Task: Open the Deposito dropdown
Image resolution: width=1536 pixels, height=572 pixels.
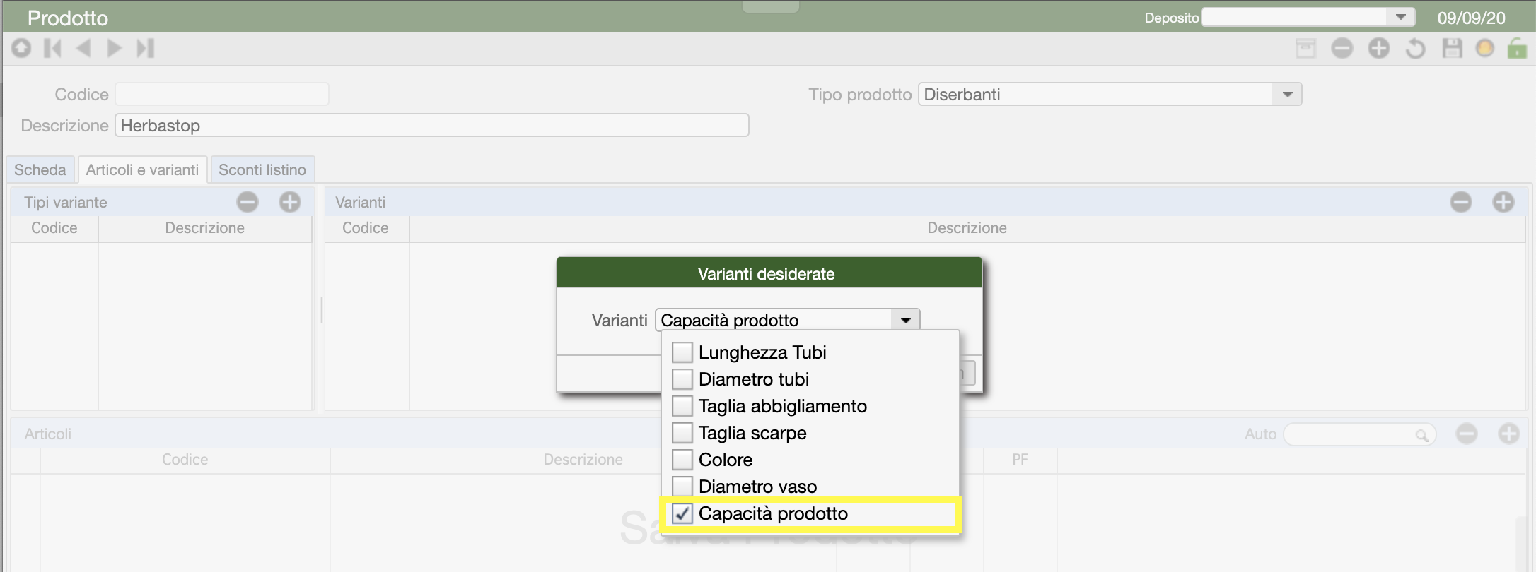Action: click(x=1400, y=17)
